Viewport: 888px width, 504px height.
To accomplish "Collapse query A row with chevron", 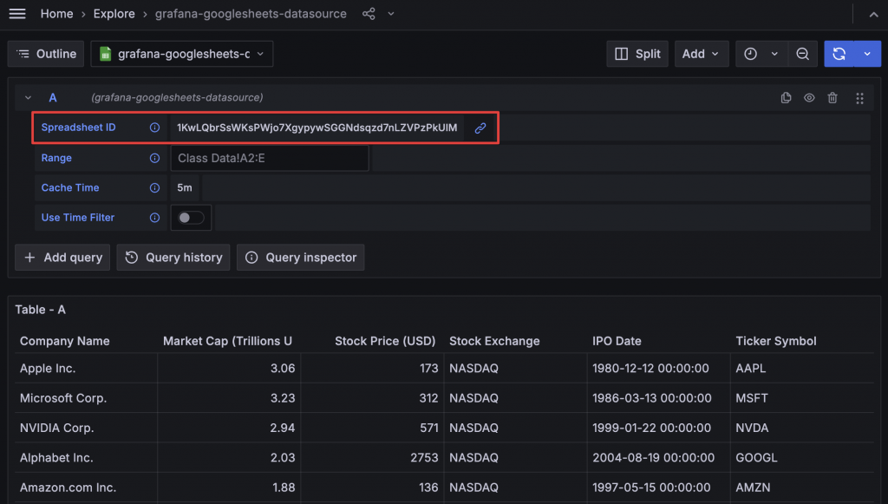I will pos(29,98).
